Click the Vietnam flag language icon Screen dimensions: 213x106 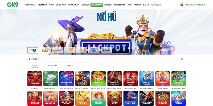pyautogui.click(x=182, y=5)
